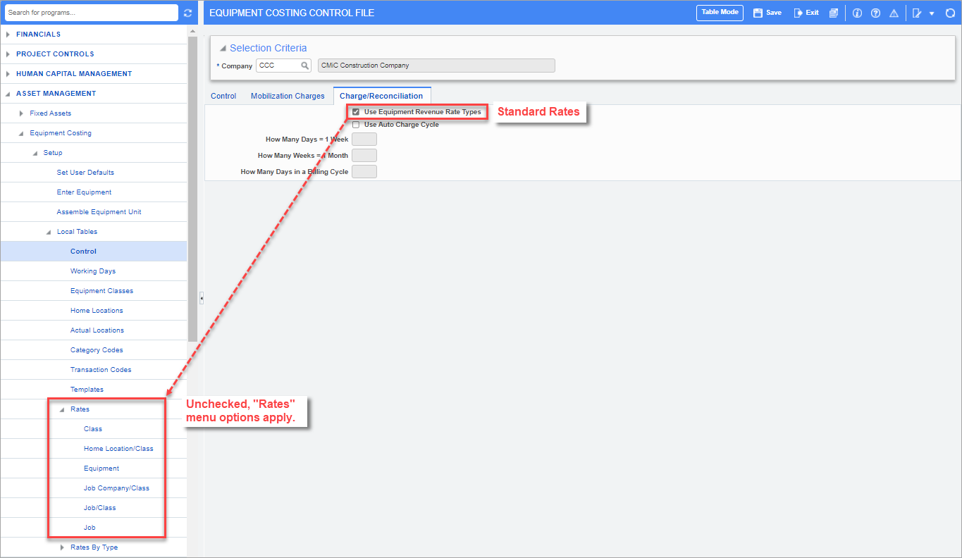Enable the Use Auto Charge Cycle checkbox
Image resolution: width=962 pixels, height=558 pixels.
[x=356, y=125]
